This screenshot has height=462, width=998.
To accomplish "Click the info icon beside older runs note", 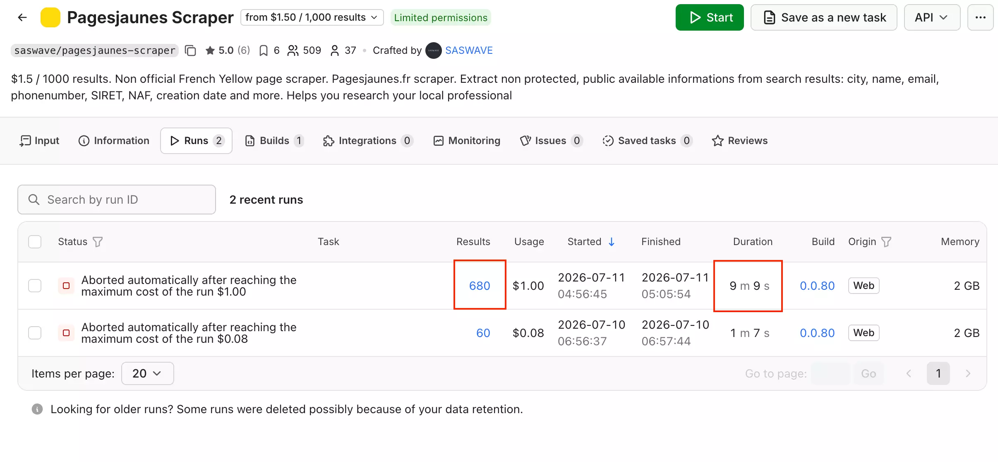I will pos(37,409).
